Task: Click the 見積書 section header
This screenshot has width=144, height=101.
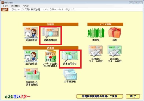Action: [x=50, y=24]
